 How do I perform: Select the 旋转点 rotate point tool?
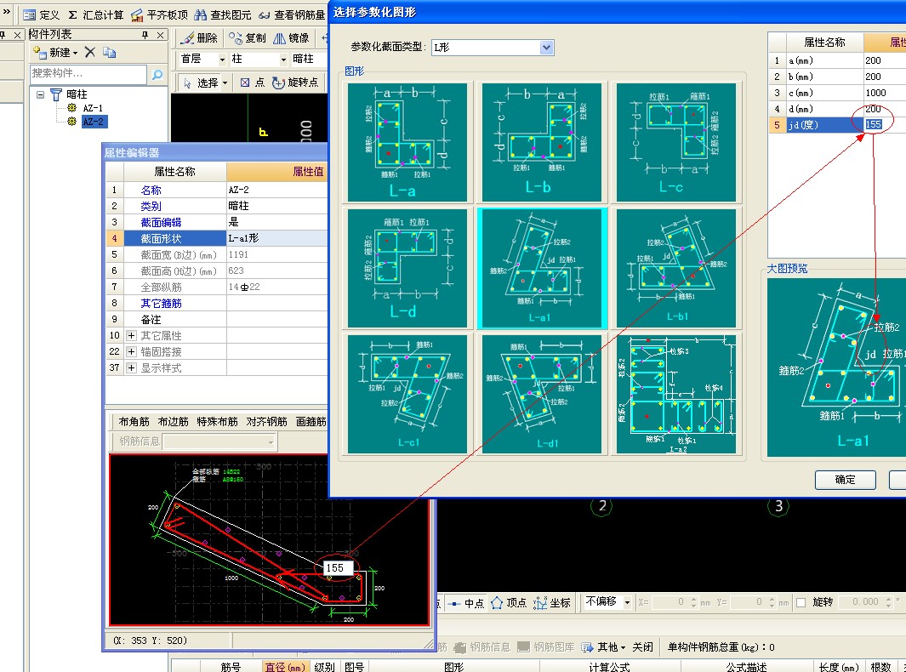[294, 83]
